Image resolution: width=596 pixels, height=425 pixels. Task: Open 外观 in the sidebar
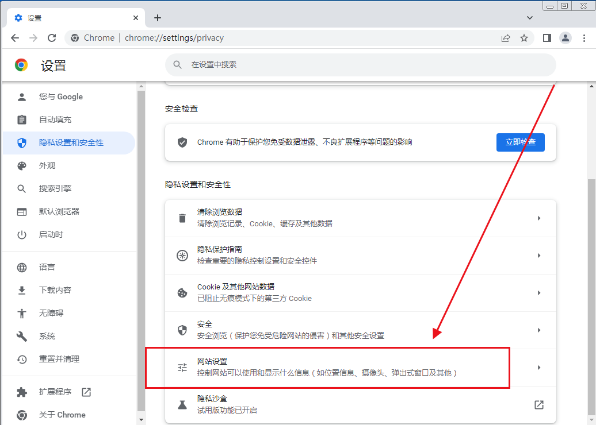coord(68,166)
